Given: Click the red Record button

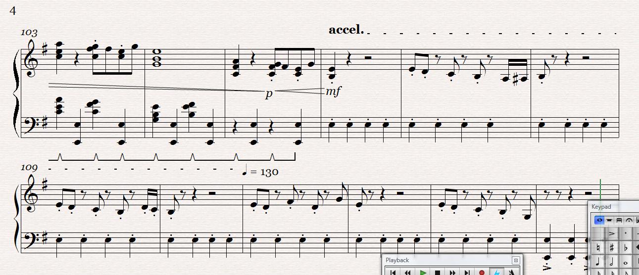Looking at the screenshot, I should [482, 272].
